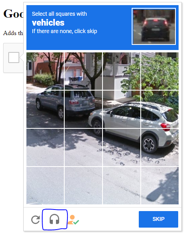This screenshot has width=192, height=241.
Task: Select tile with white car red taillight
Action: pos(160,109)
